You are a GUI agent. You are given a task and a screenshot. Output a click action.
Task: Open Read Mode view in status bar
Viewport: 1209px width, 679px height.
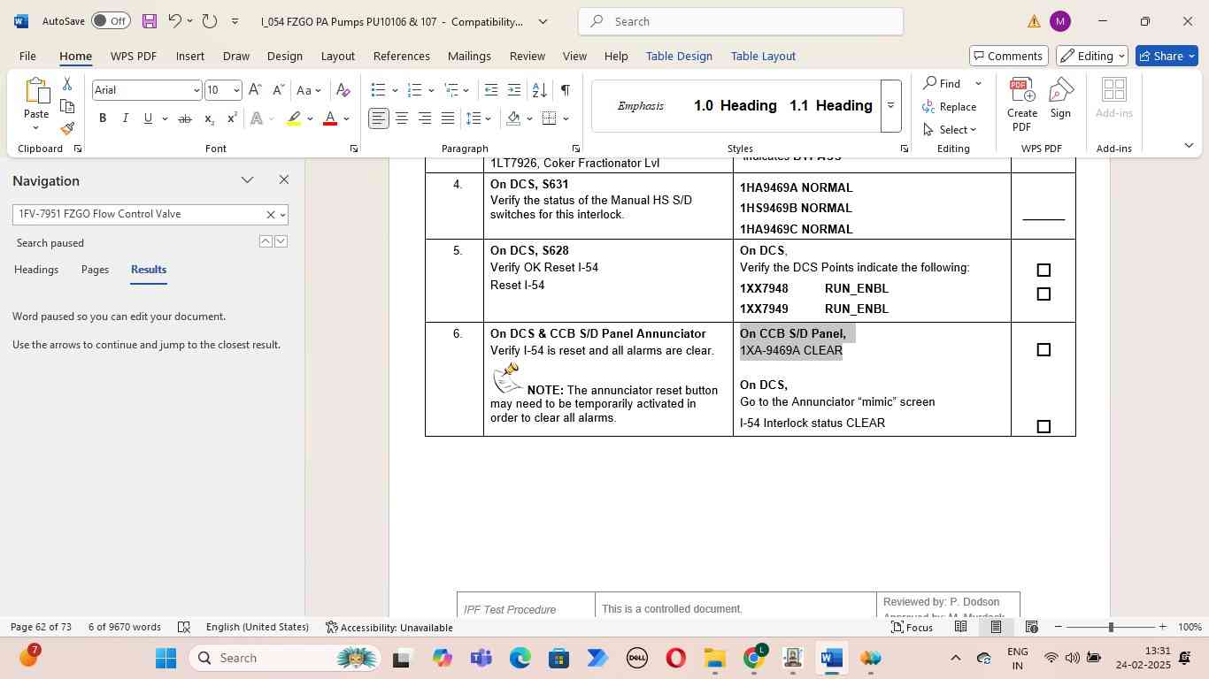pyautogui.click(x=960, y=627)
